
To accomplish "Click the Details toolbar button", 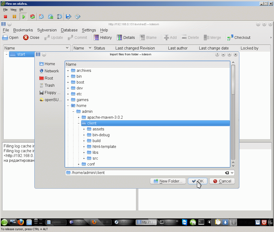I will click(x=126, y=38).
